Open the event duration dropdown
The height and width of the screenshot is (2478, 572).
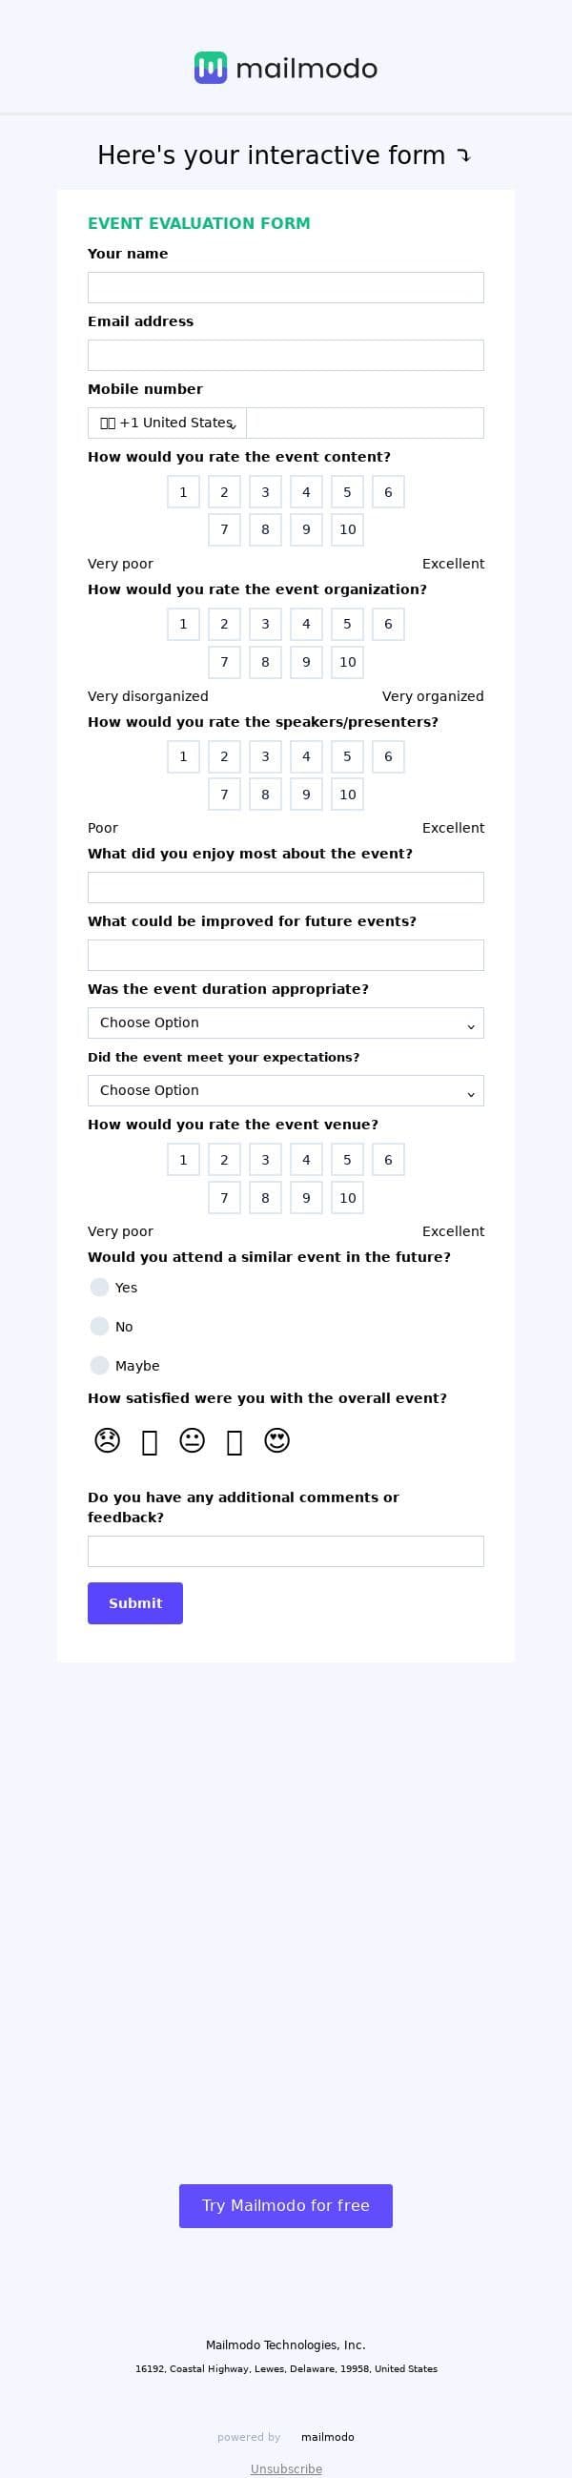click(x=285, y=1022)
